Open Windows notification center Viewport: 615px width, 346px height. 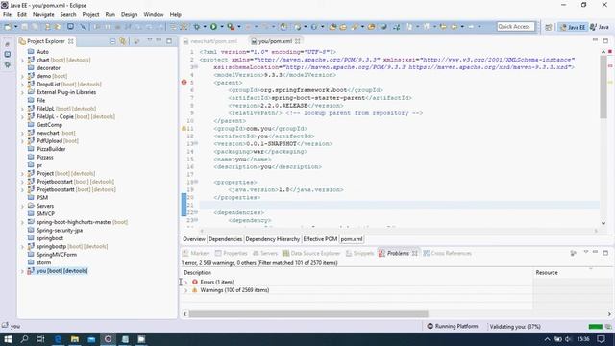tap(602, 339)
